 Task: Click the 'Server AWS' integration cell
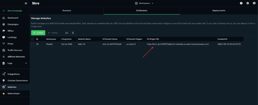coord(67,44)
